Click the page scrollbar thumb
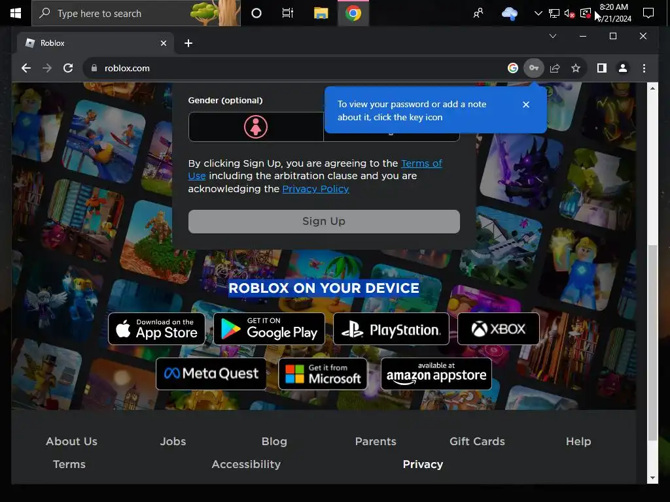Viewport: 670px width, 502px height. pos(652,343)
